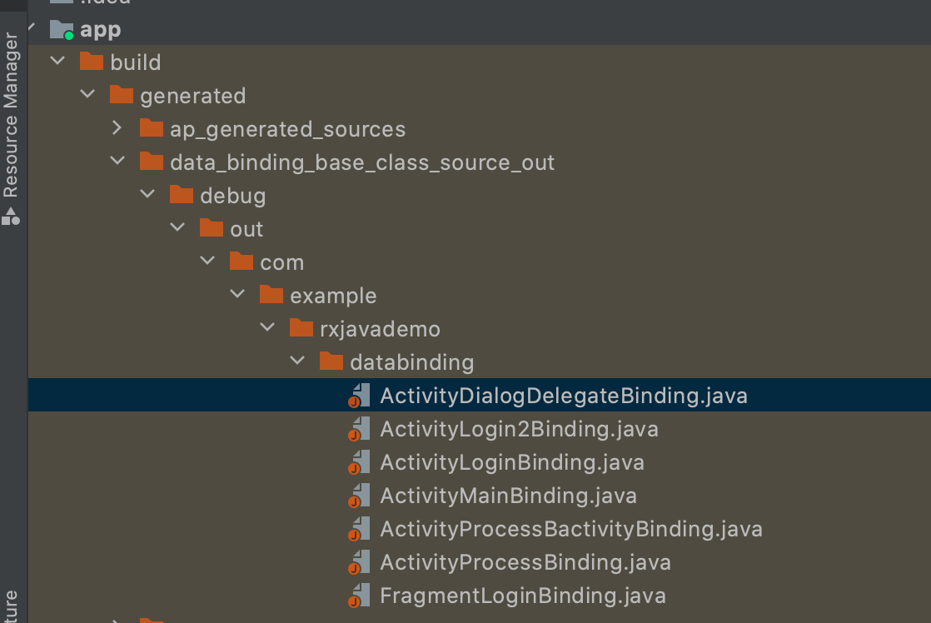Open ActivityProcessBactivityBinding.java
The image size is (931, 623).
pos(570,528)
